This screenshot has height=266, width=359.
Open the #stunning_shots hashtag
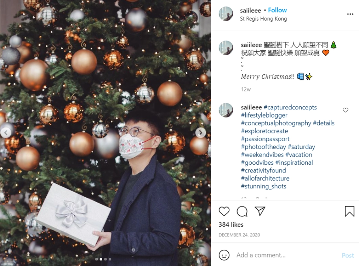[x=263, y=186]
